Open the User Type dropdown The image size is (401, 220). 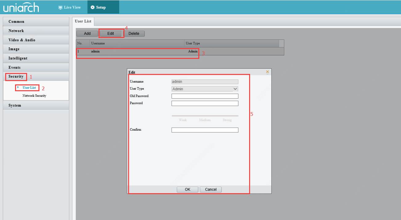[x=205, y=89]
